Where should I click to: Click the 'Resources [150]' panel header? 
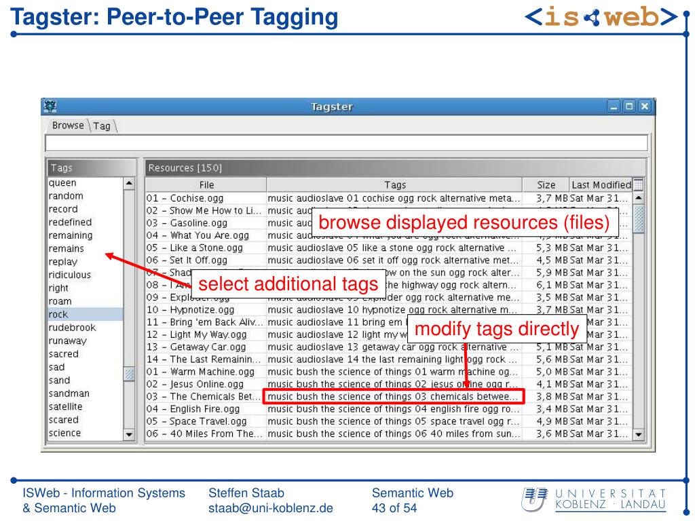[394, 168]
